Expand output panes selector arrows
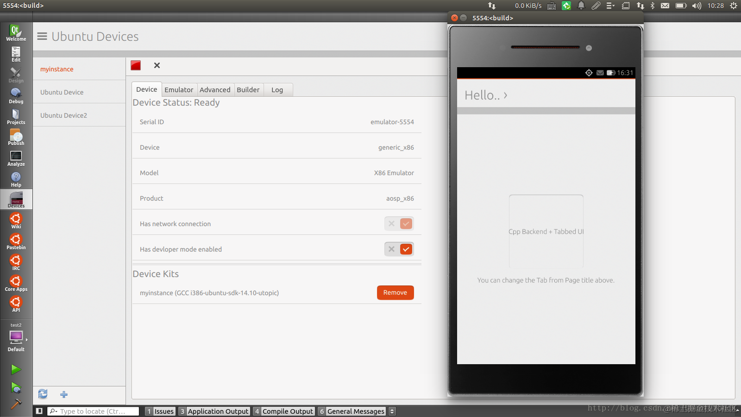The width and height of the screenshot is (741, 417). click(392, 411)
